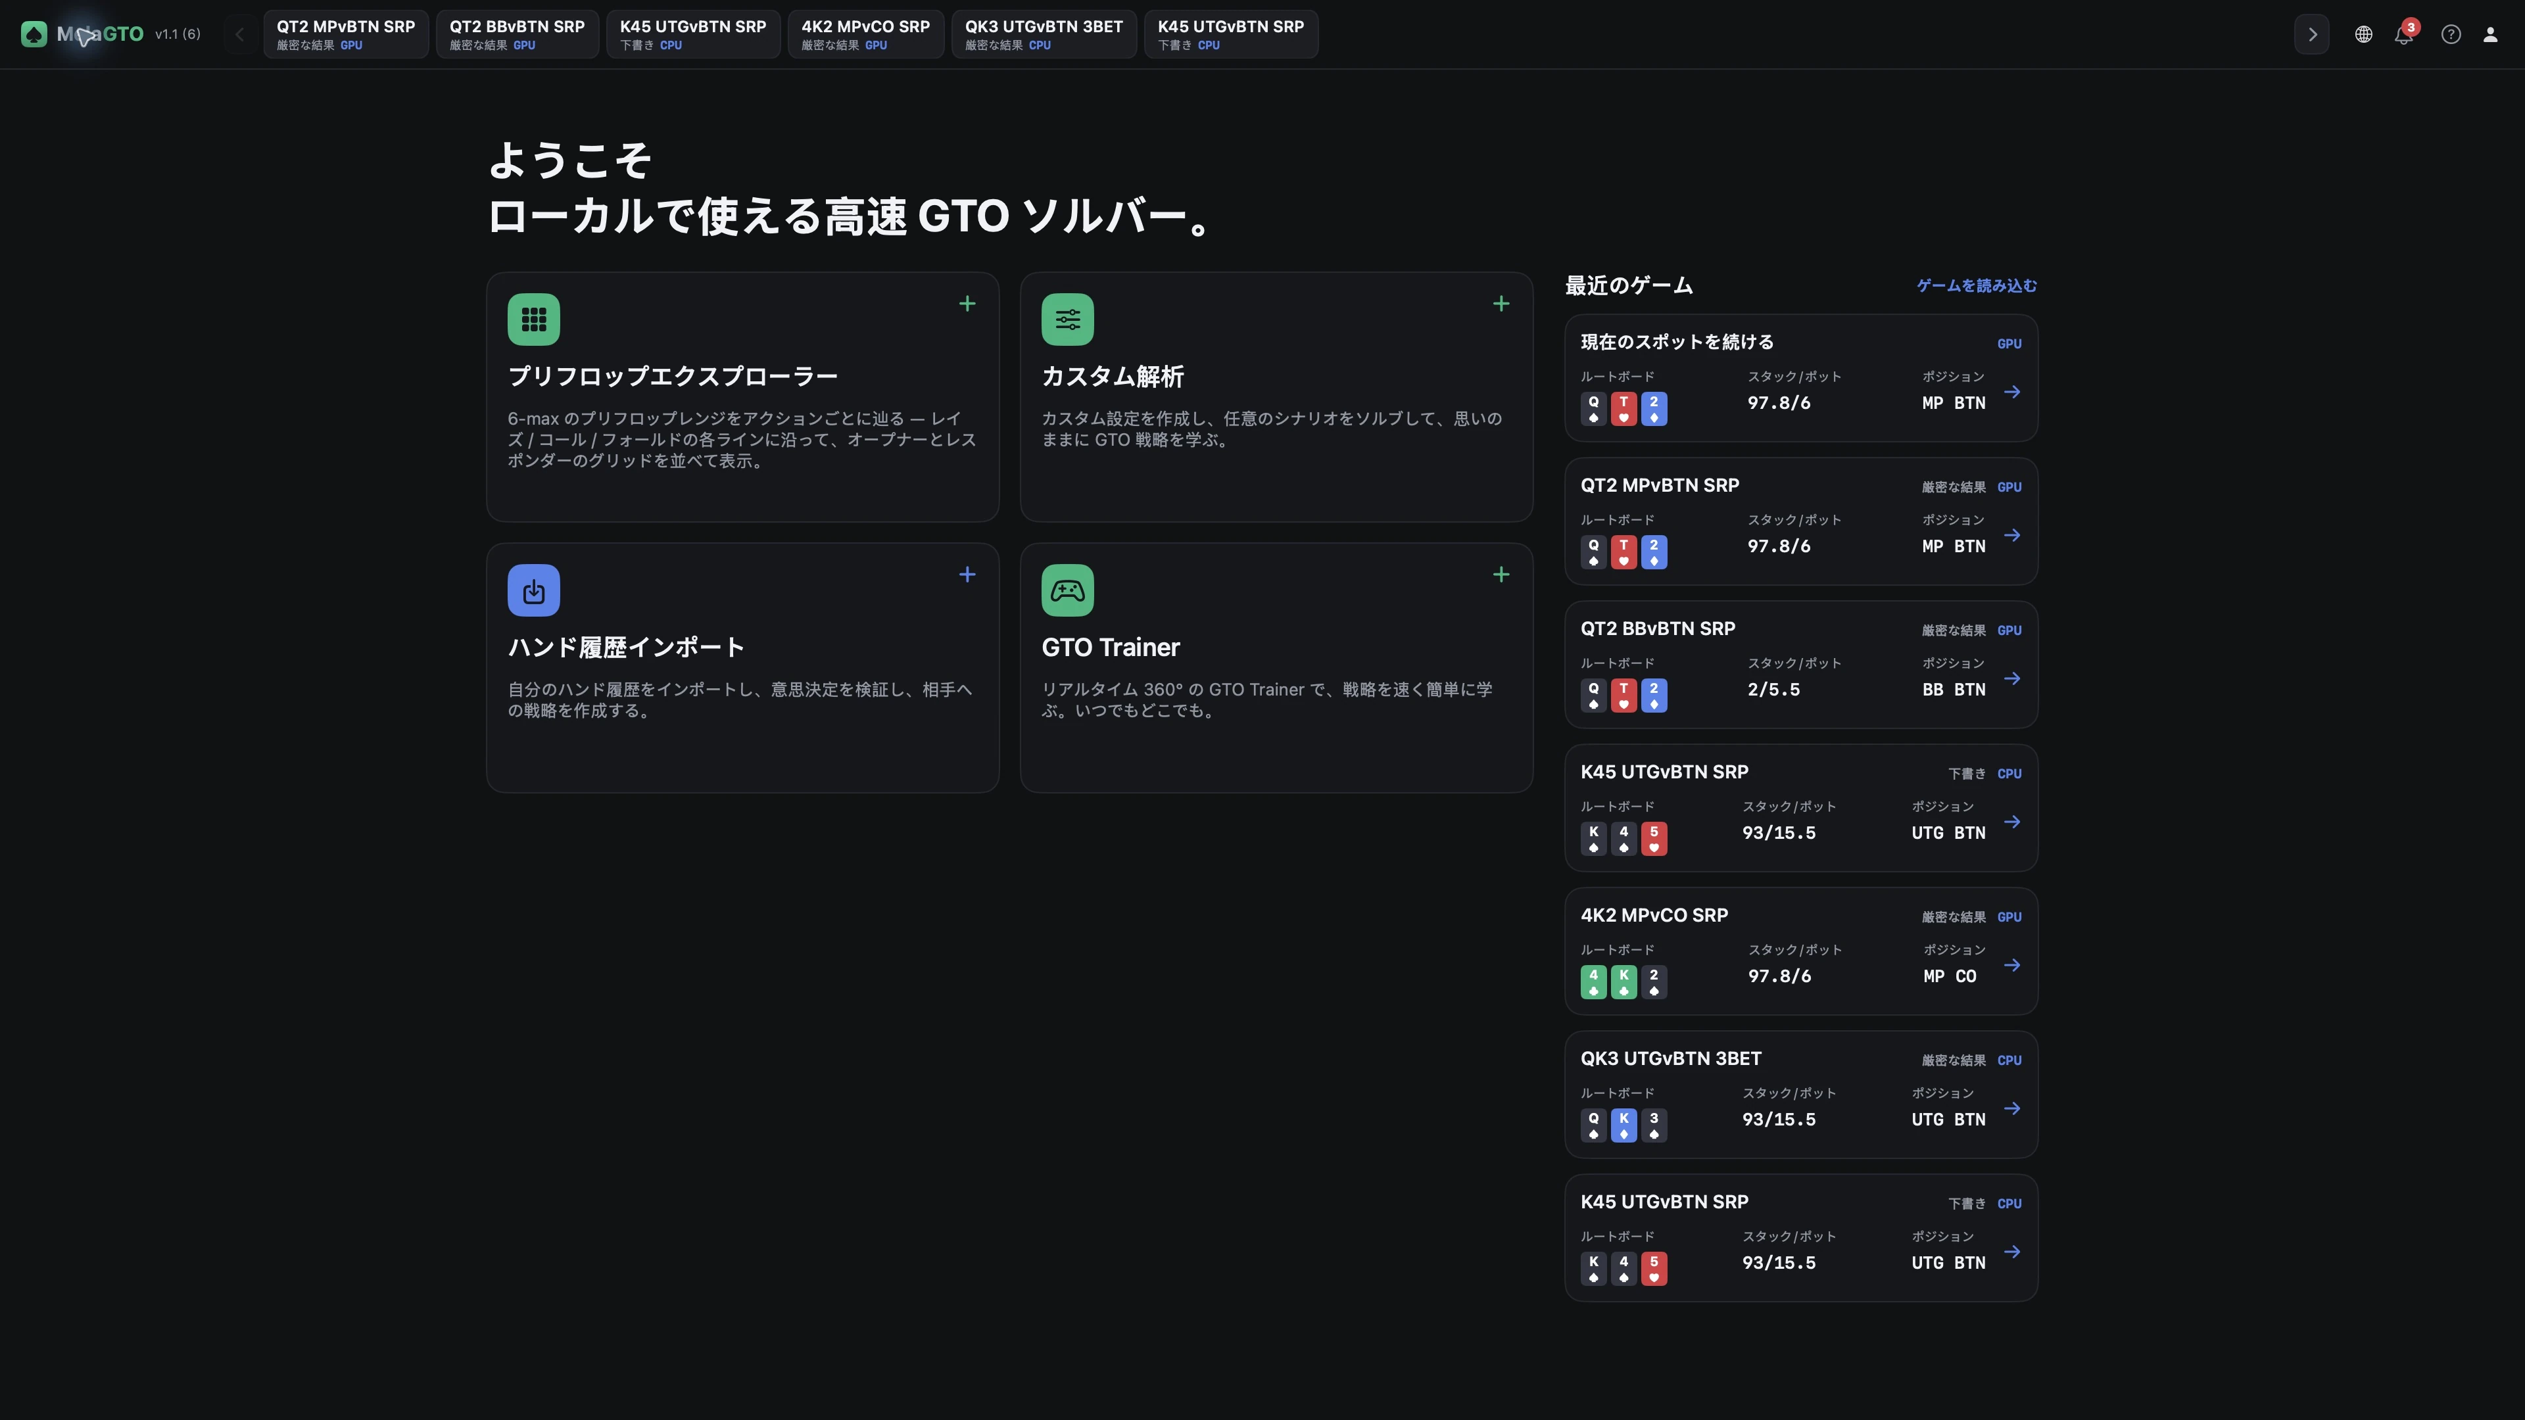Open GTO Trainer card title
Screen dimensions: 2525x1420
coord(1111,647)
